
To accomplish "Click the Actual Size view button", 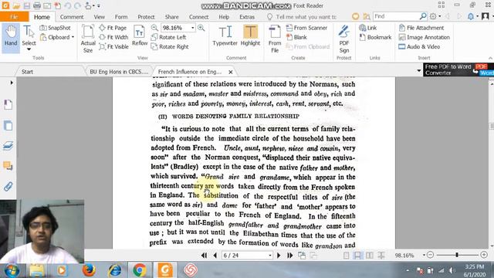I will (x=88, y=39).
